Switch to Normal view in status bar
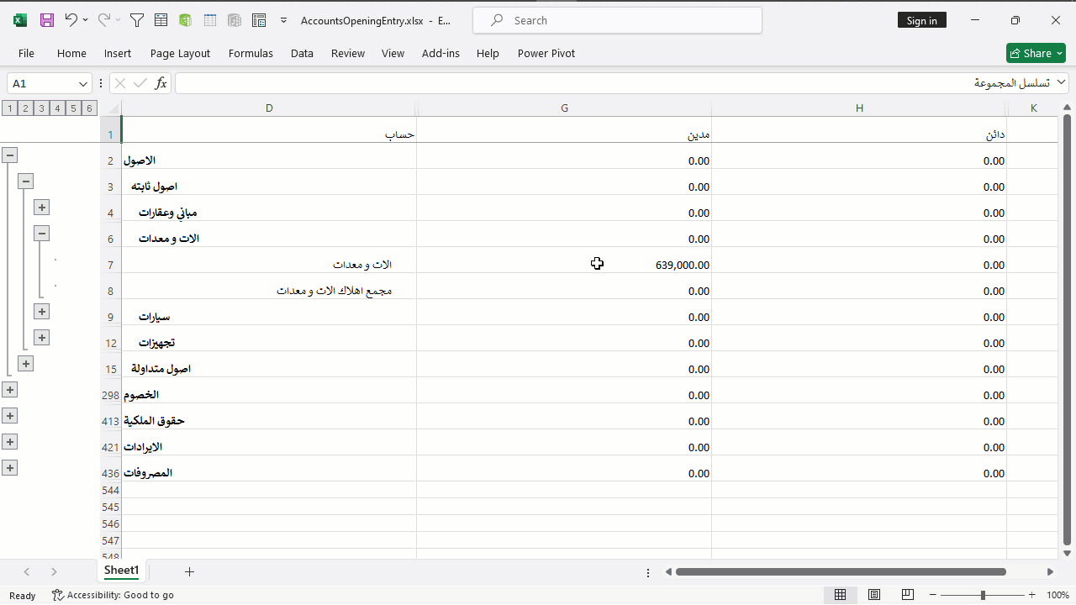The height and width of the screenshot is (605, 1076). point(840,595)
